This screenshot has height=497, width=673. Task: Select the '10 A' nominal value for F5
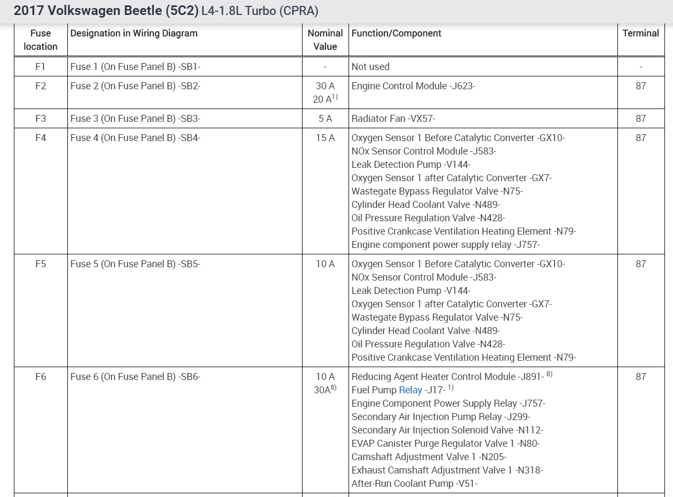pyautogui.click(x=325, y=264)
